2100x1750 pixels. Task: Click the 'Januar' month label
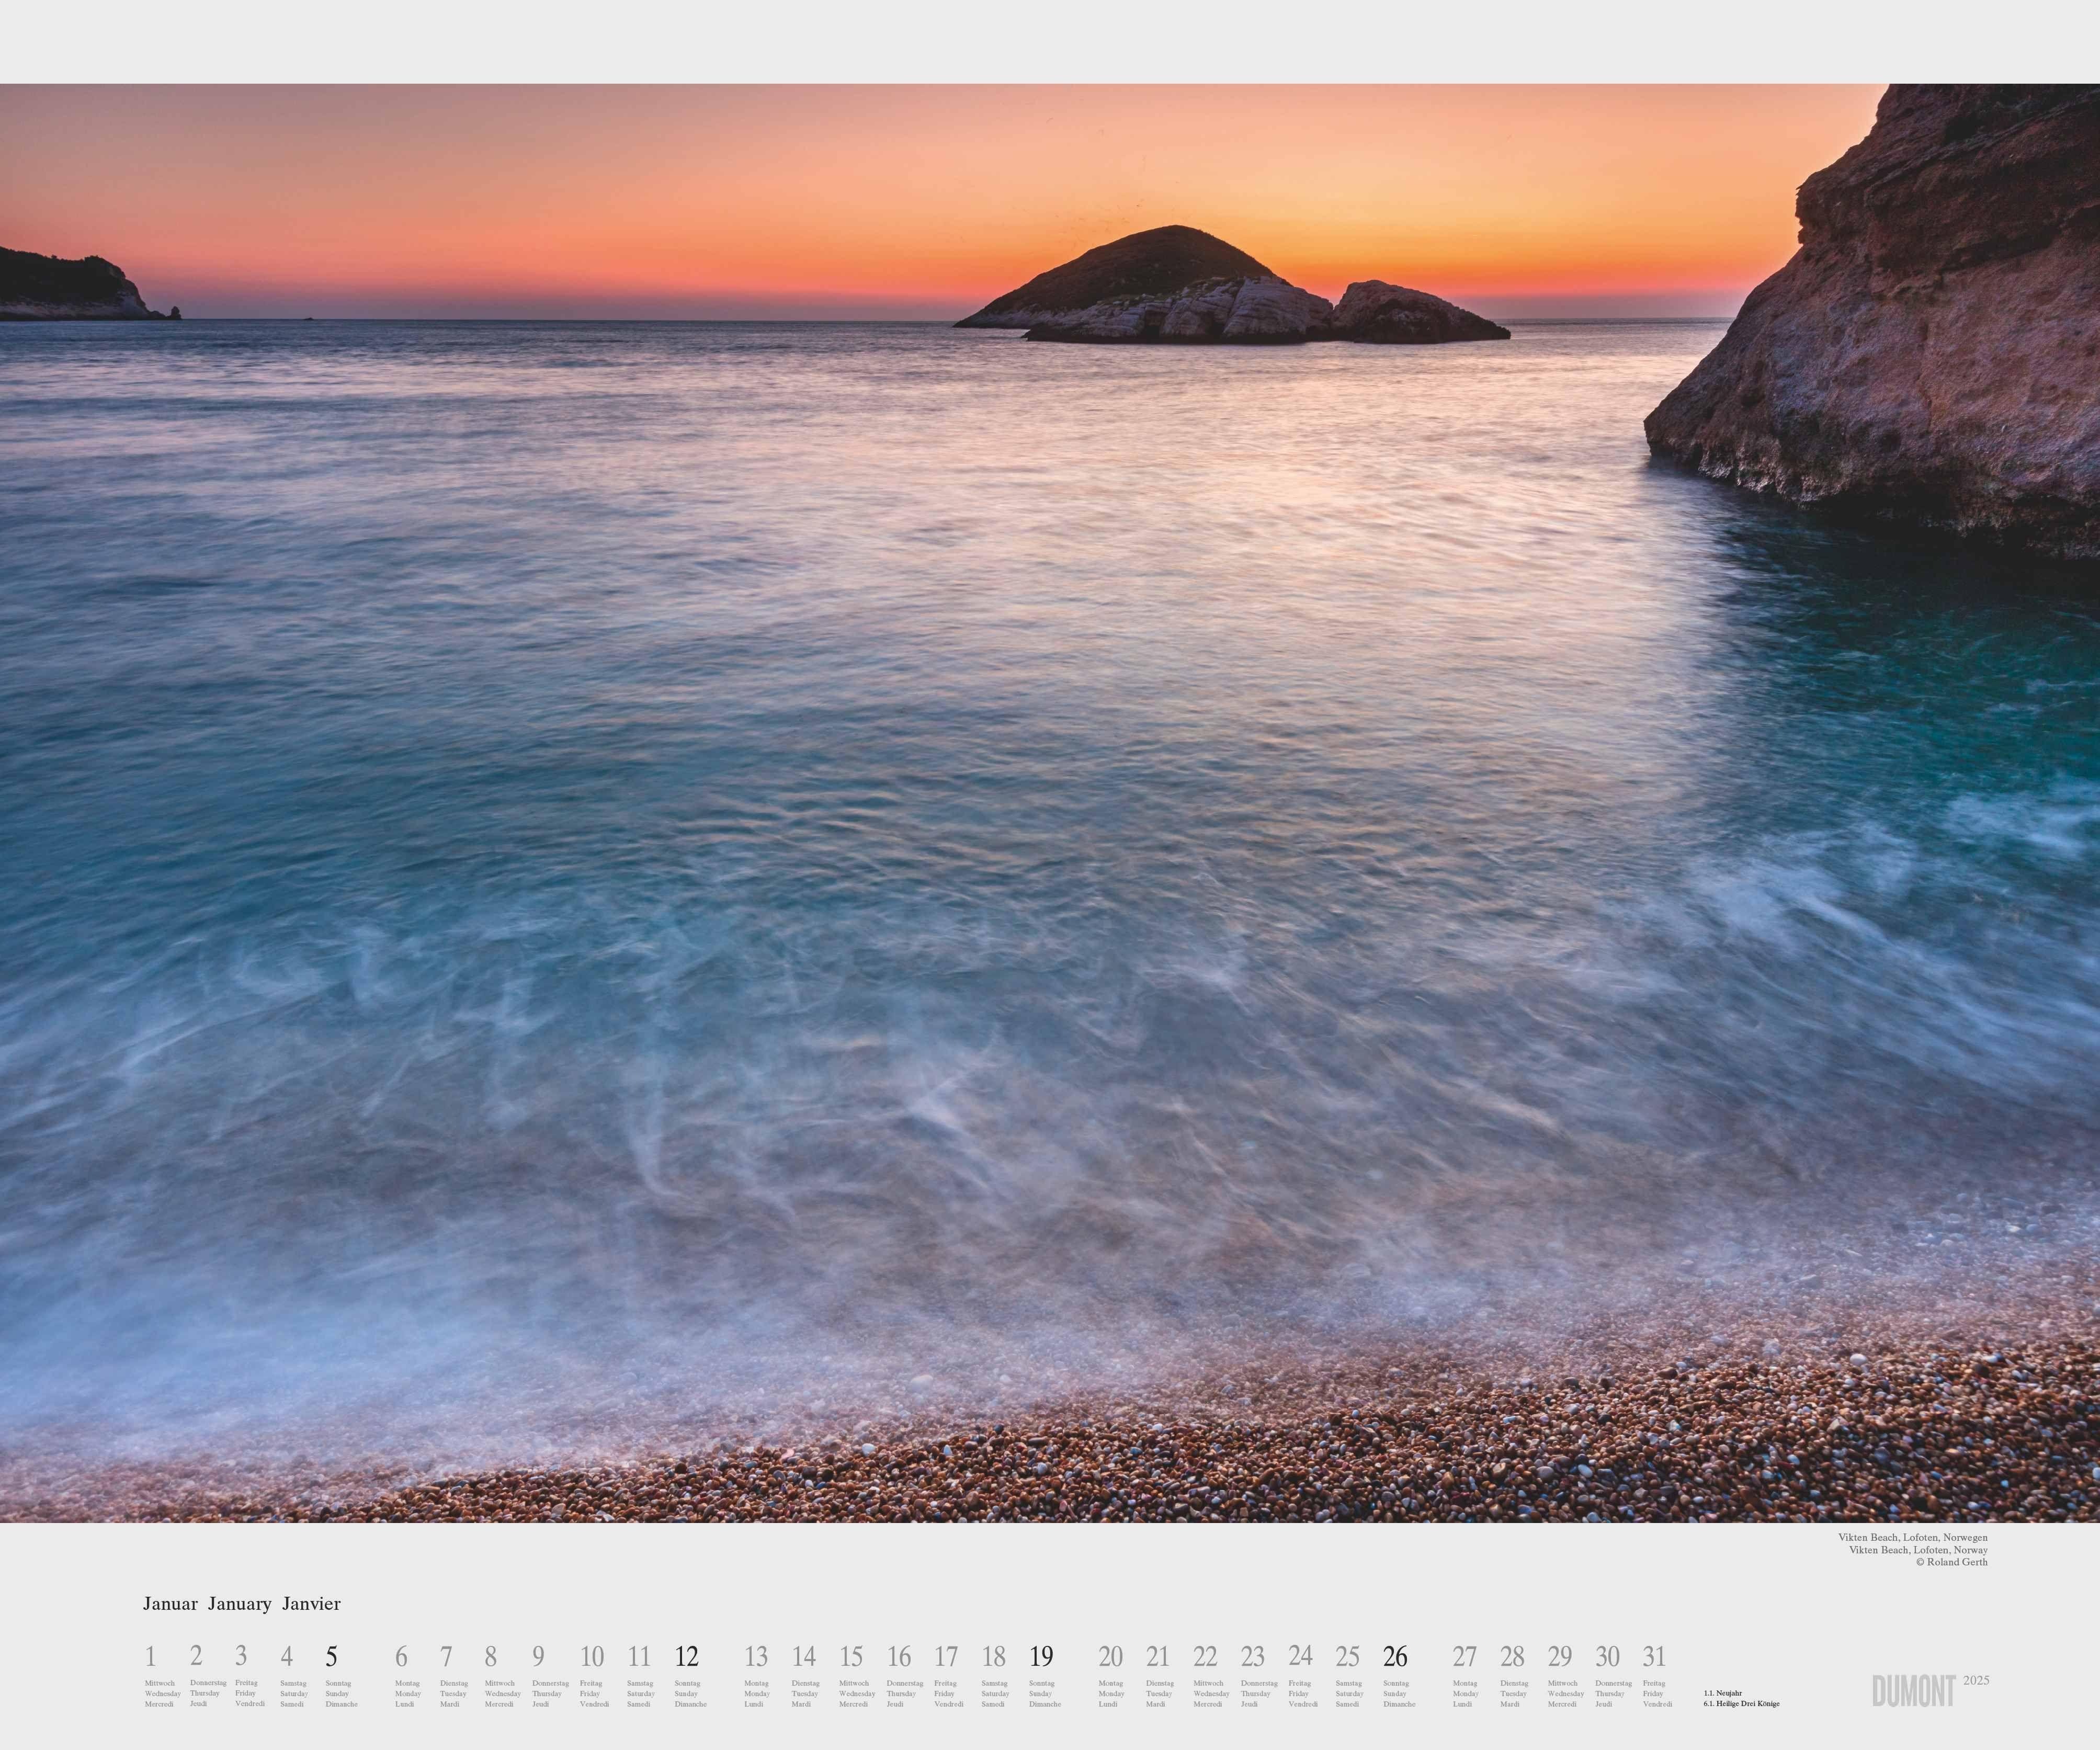[x=170, y=1604]
